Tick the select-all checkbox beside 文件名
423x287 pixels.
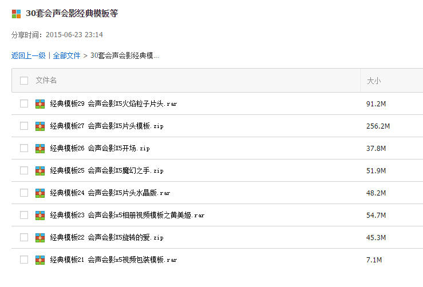[x=24, y=80]
